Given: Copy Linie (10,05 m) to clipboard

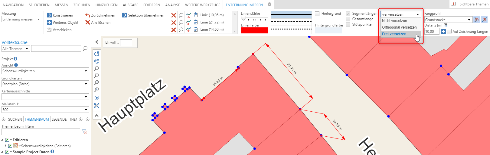Looking at the screenshot, I should point(196,15).
